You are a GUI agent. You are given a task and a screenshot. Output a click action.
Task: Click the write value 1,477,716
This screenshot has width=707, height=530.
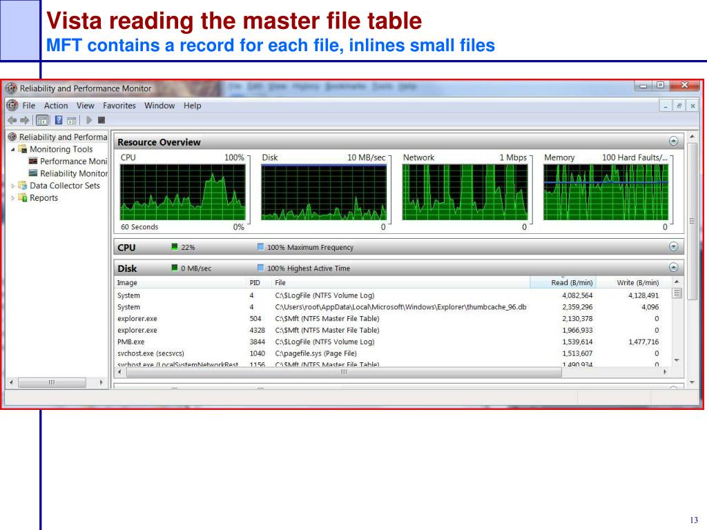(x=643, y=342)
